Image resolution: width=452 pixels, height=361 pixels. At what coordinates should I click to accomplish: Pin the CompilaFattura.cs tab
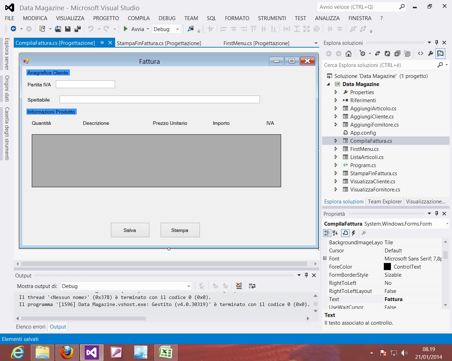point(102,43)
